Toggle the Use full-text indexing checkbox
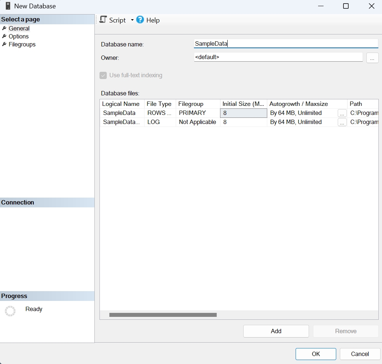This screenshot has width=382, height=364. (x=103, y=75)
